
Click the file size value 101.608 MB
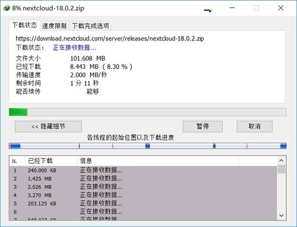click(87, 58)
